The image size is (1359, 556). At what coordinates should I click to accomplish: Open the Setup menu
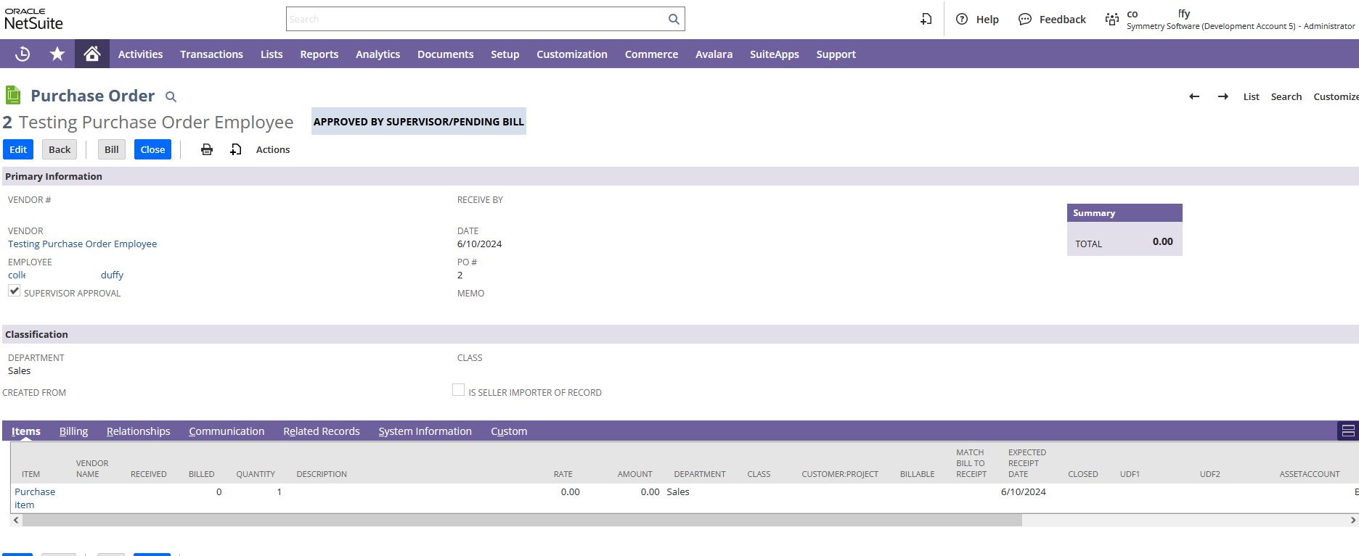point(505,54)
